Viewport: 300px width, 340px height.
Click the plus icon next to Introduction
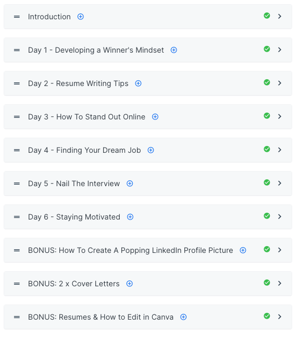point(81,17)
